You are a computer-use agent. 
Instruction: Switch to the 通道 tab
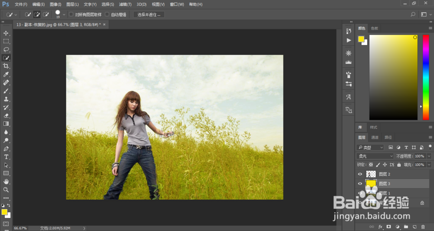[x=375, y=137]
